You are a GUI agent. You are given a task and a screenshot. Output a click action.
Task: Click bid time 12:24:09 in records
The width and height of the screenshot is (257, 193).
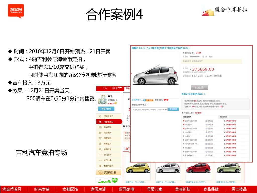(209, 121)
